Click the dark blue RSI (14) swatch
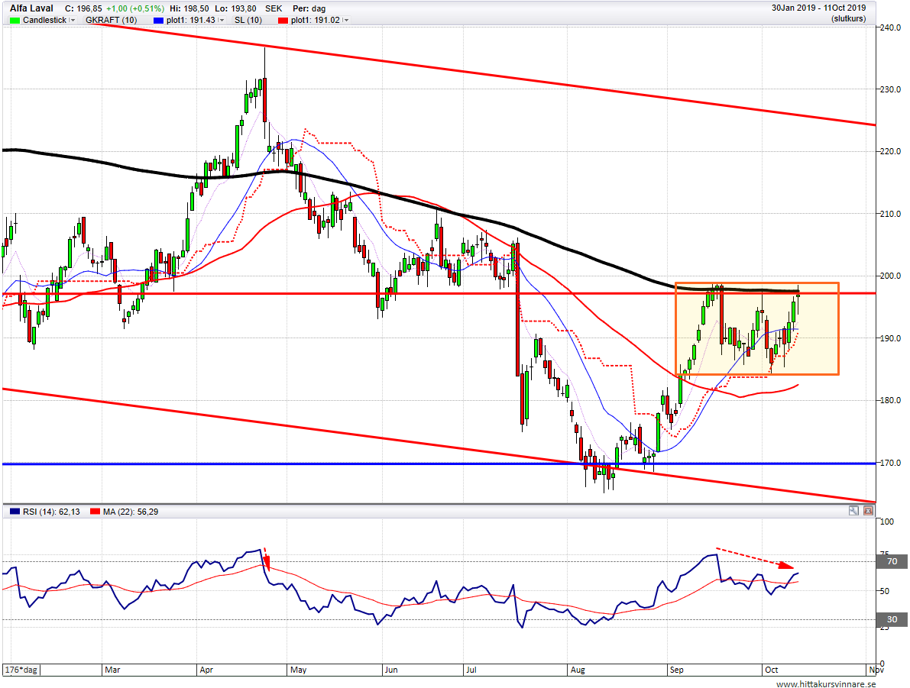The width and height of the screenshot is (910, 688). click(x=15, y=512)
